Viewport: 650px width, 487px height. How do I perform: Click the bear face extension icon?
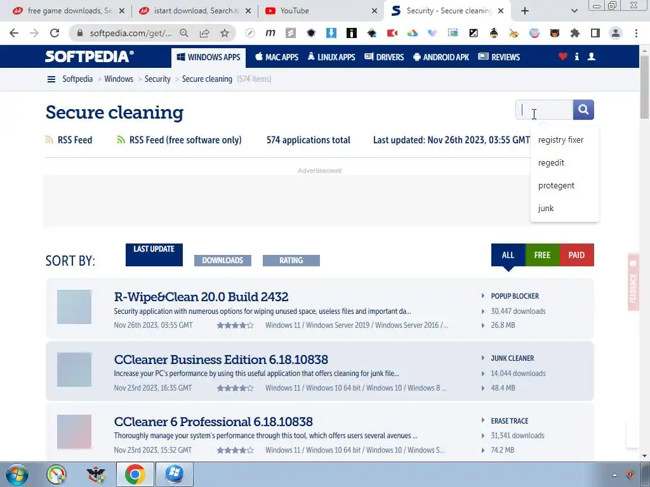555,33
